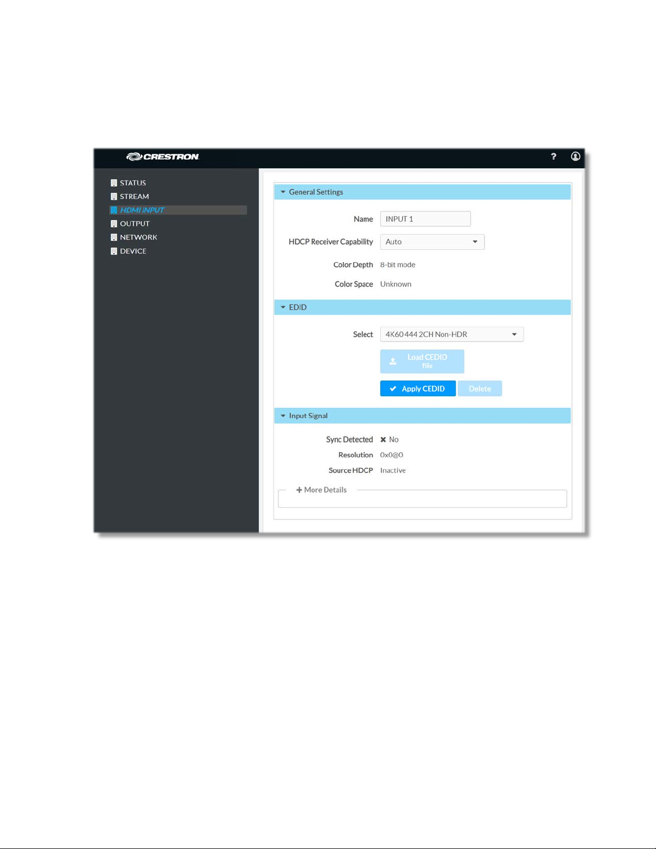Screen dimensions: 656x849
Task: Click the '8-bit mode' color depth value
Action: pos(398,265)
